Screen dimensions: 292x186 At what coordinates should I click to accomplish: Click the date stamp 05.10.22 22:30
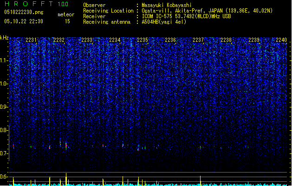(24, 21)
